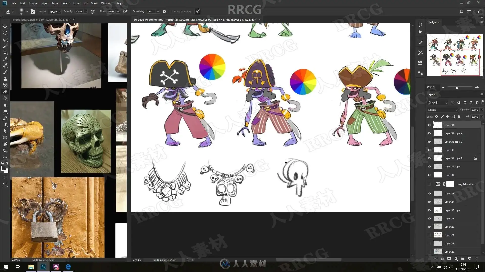Select the Hand tool
Viewport: 485px width, 272px height.
[5, 144]
